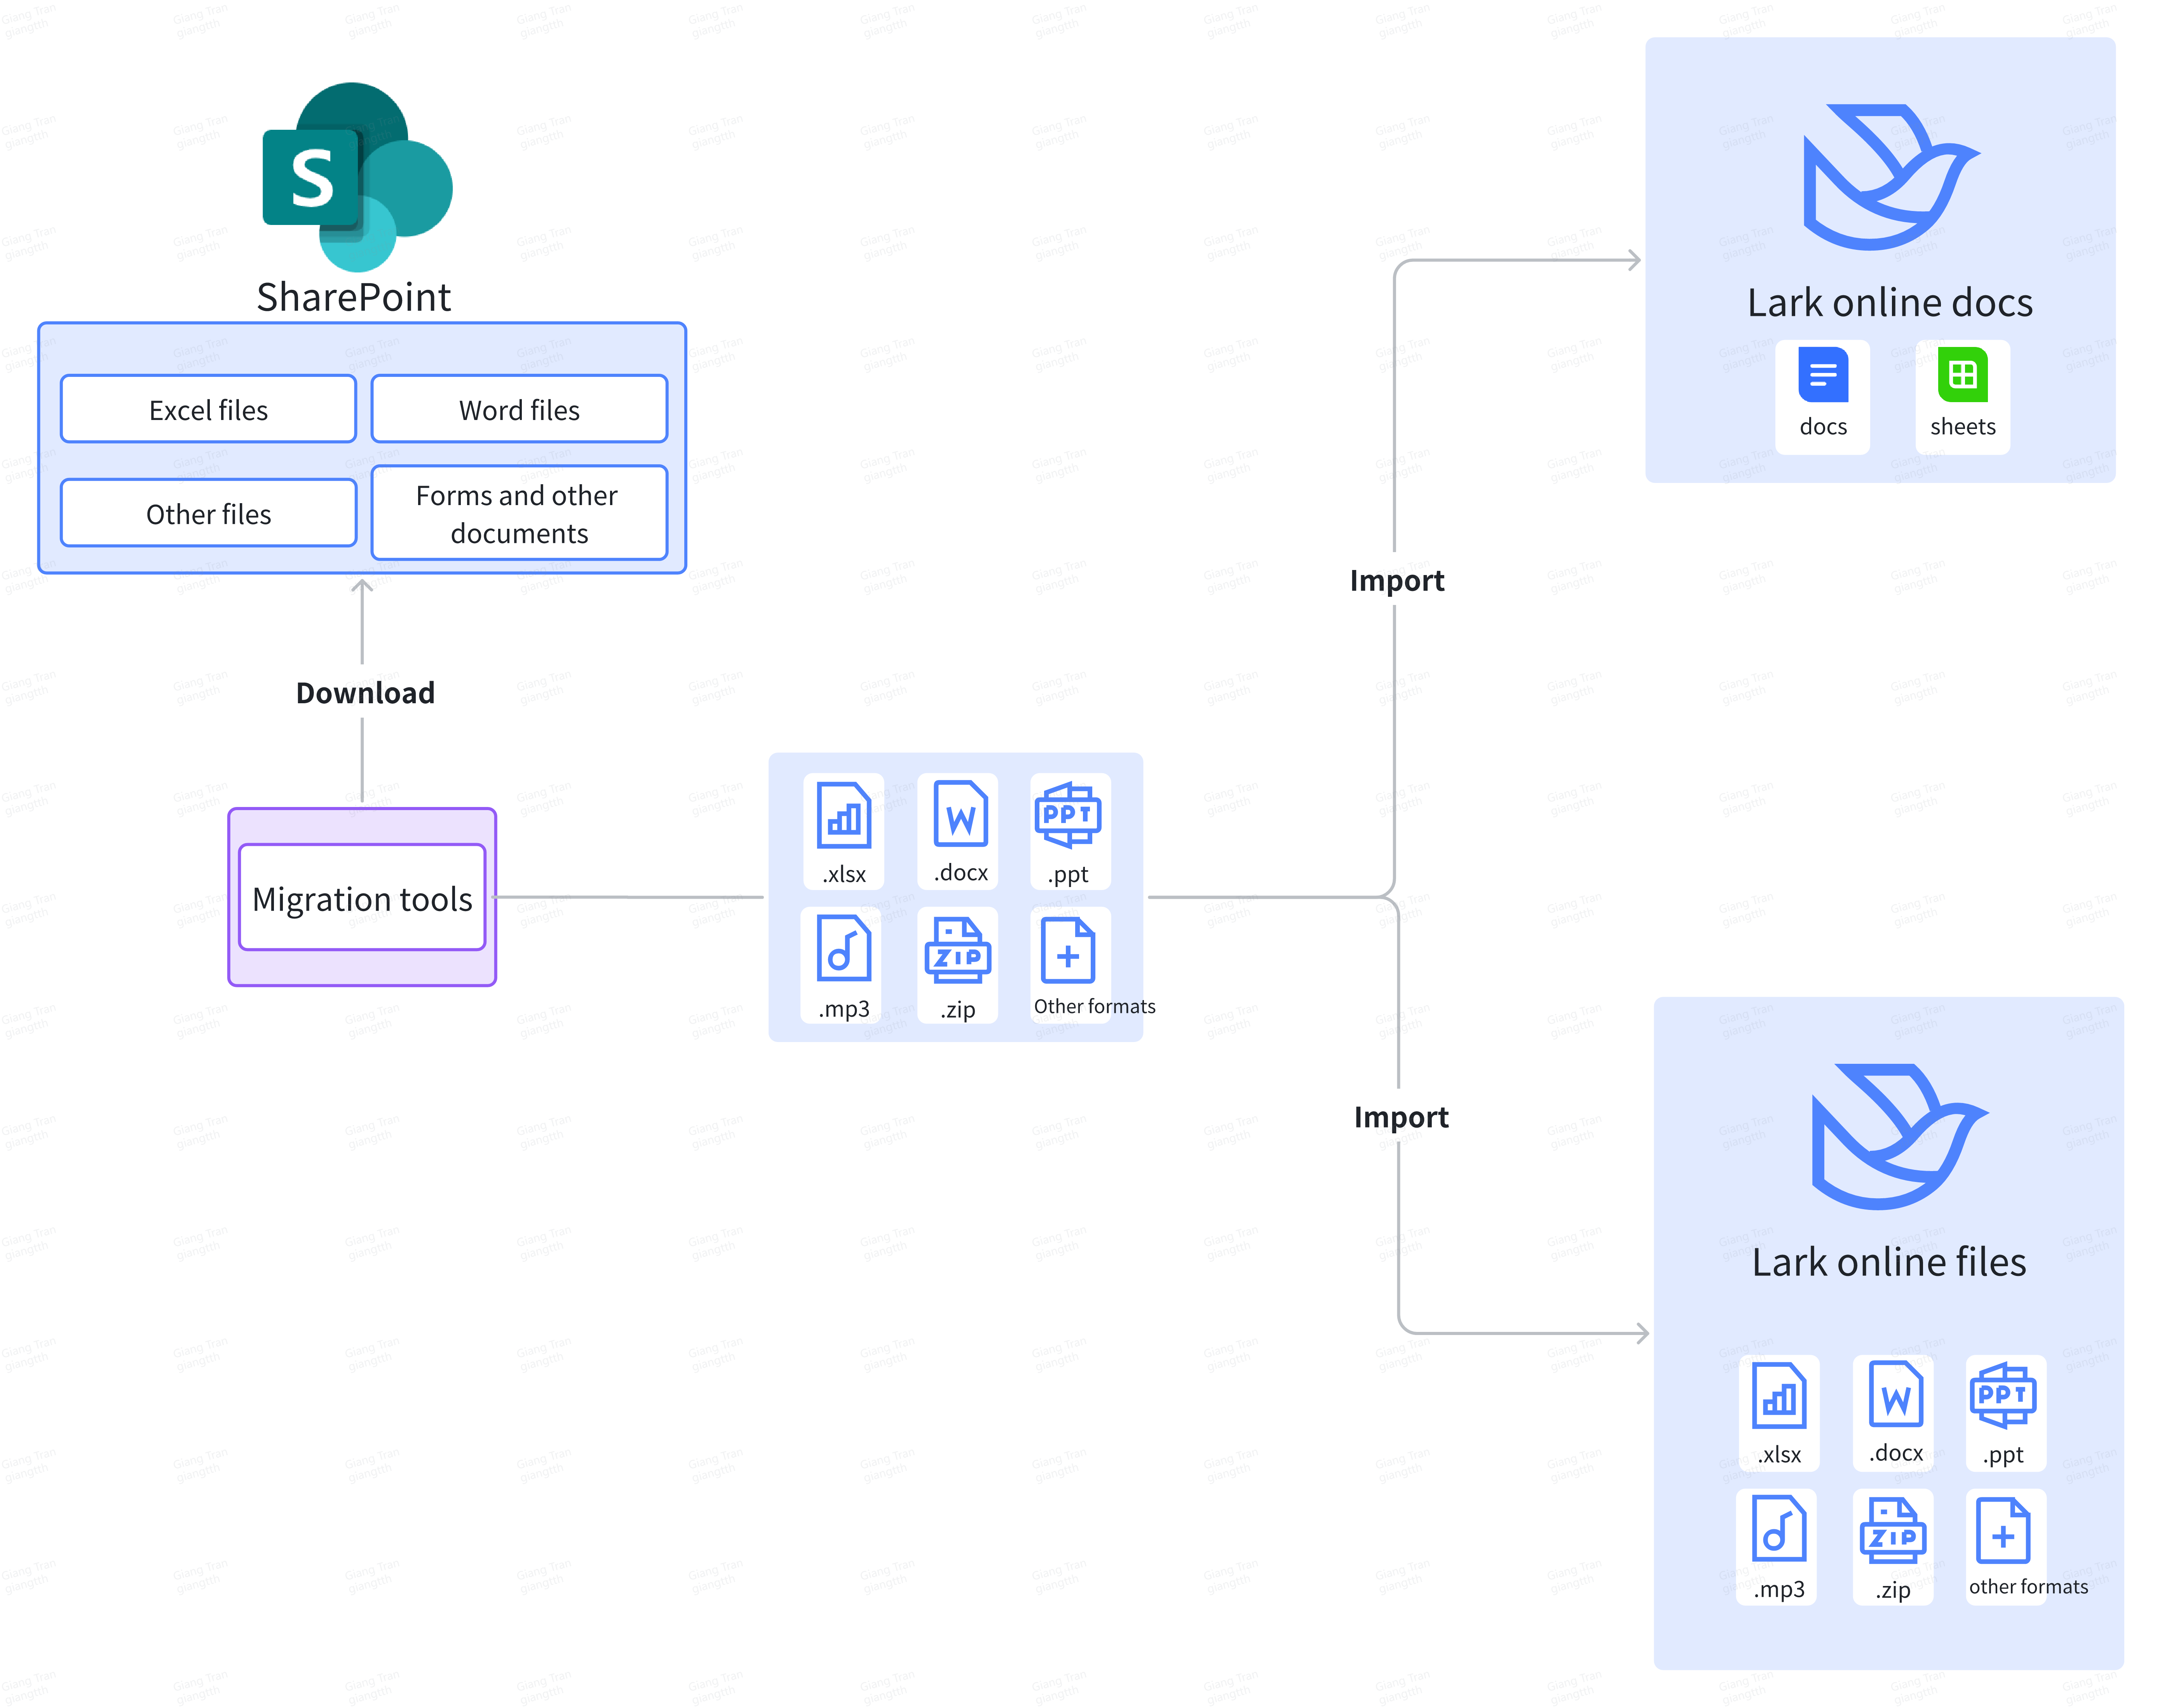2162x1708 pixels.
Task: Select the Word files box
Action: click(x=519, y=409)
